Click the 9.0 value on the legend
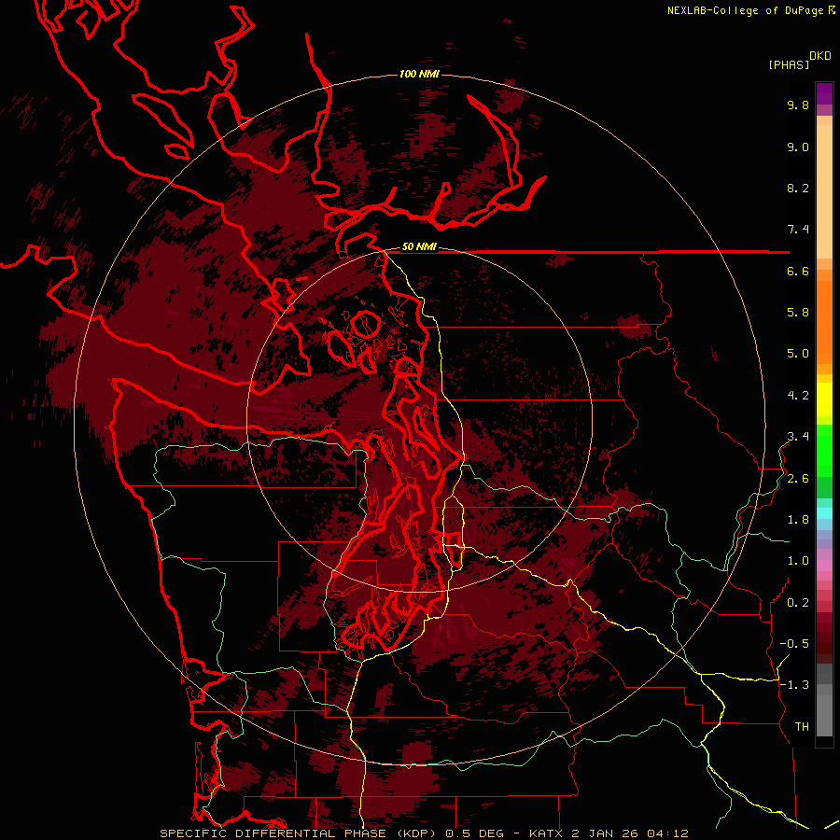This screenshot has height=840, width=840. pyautogui.click(x=798, y=147)
